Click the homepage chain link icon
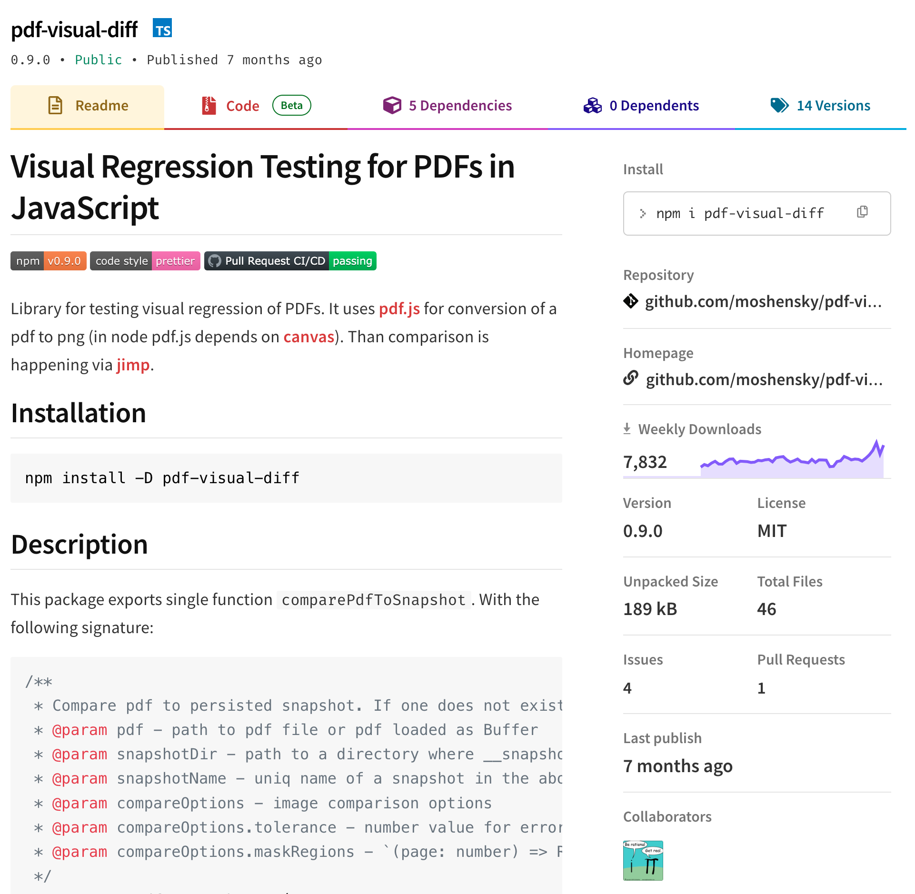The image size is (915, 894). tap(631, 378)
